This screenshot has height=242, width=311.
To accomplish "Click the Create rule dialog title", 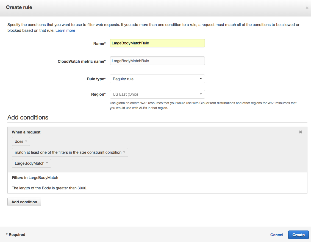I will point(19,7).
